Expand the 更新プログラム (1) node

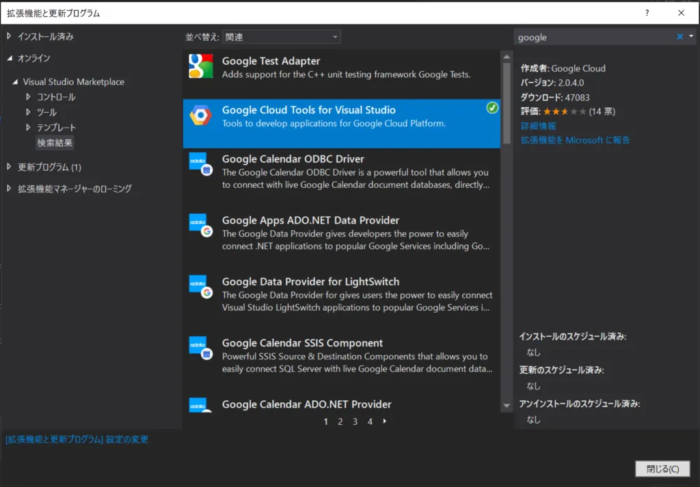tap(9, 167)
